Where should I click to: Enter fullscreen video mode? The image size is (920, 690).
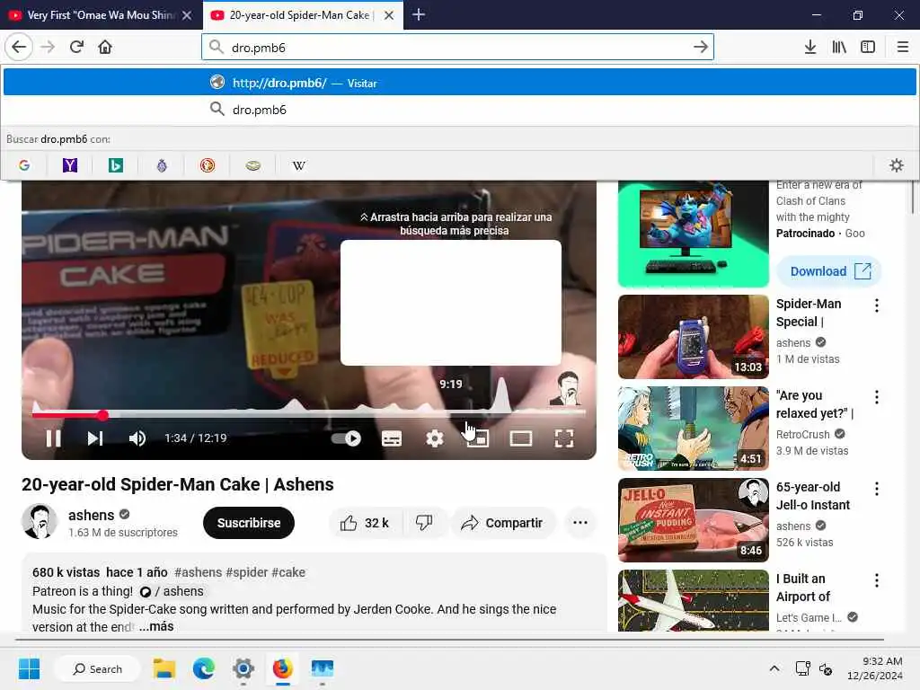(x=564, y=438)
